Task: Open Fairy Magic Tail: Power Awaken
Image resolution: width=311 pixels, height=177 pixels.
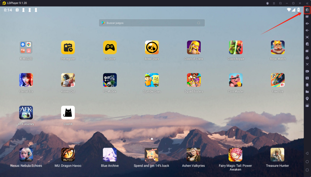Action: pyautogui.click(x=235, y=155)
